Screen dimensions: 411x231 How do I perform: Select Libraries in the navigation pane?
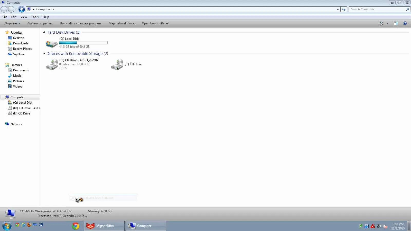pos(16,65)
